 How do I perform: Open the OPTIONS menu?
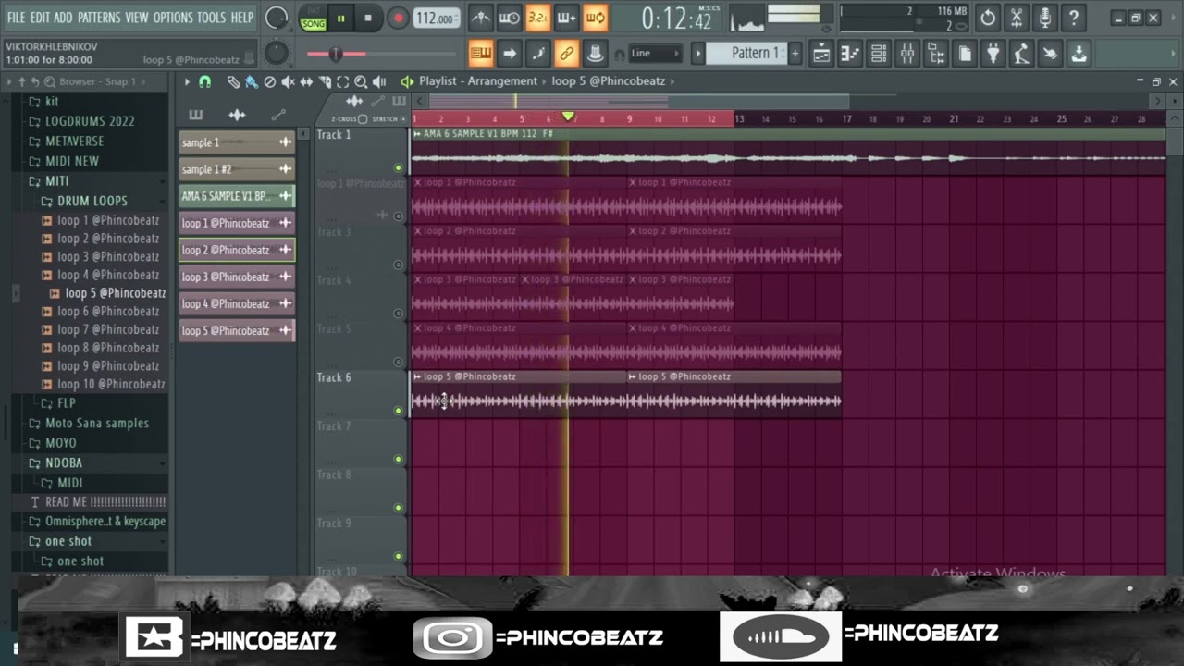tap(173, 18)
